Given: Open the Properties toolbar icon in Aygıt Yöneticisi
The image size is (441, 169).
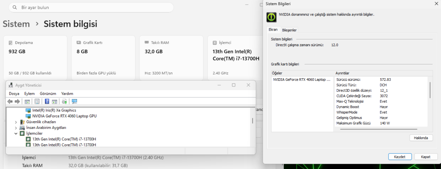Looking at the screenshot, I should 37,101.
